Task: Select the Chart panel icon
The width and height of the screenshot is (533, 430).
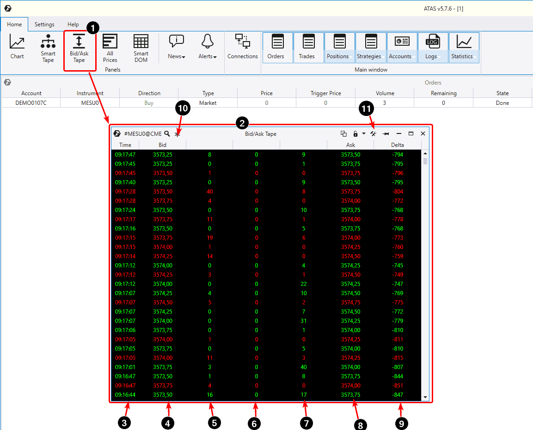Action: tap(17, 48)
